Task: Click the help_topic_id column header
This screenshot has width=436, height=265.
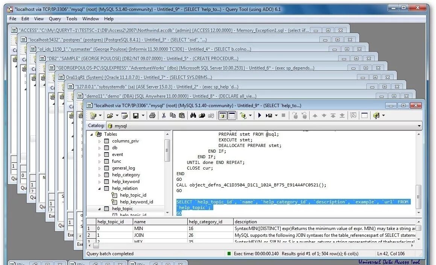Action: tap(115, 222)
